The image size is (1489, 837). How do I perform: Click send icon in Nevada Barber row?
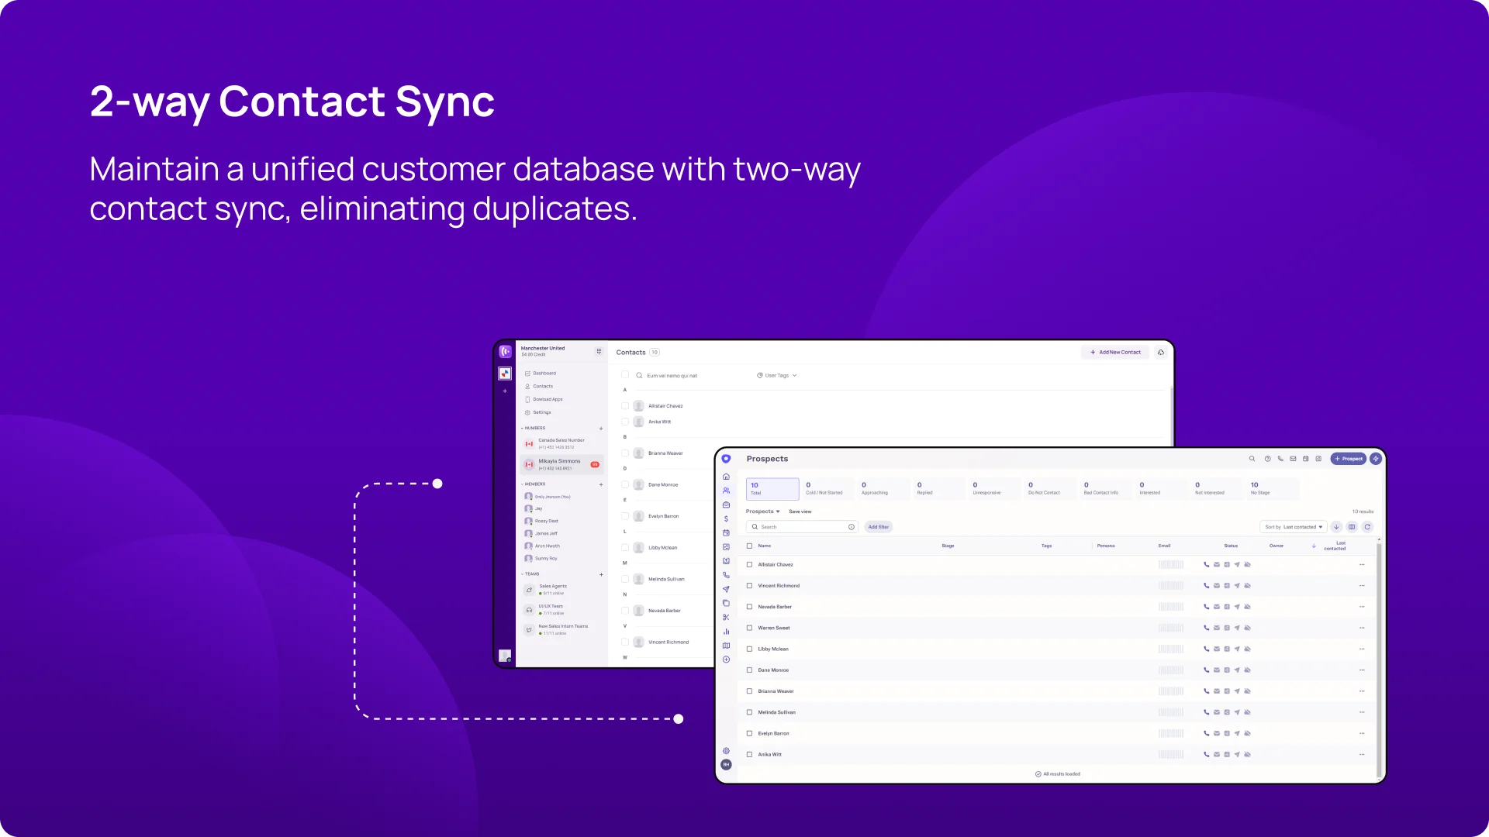point(1237,607)
